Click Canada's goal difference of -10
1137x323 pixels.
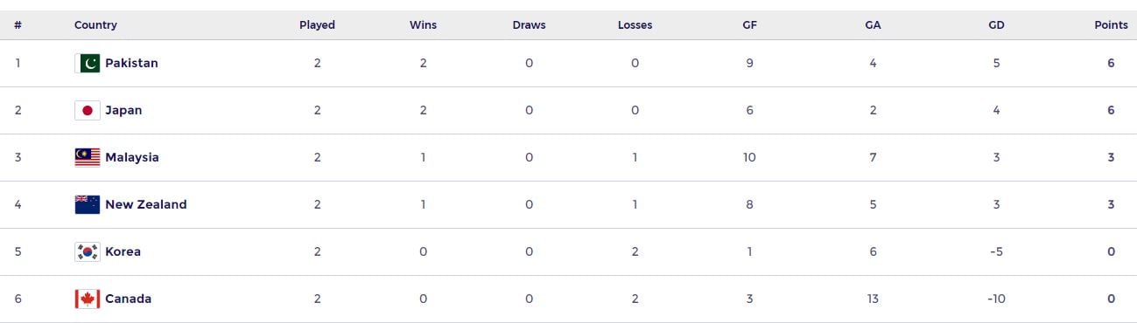point(996,299)
